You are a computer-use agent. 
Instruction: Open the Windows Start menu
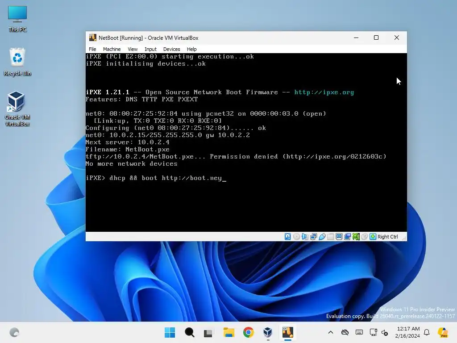tap(170, 332)
